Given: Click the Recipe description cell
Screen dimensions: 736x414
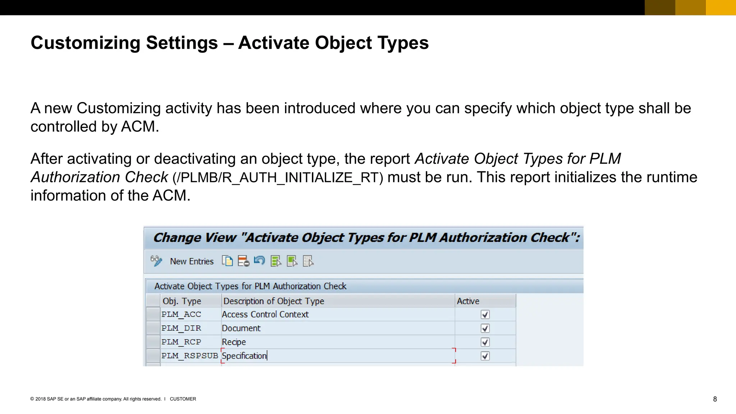Looking at the screenshot, I should pos(338,342).
